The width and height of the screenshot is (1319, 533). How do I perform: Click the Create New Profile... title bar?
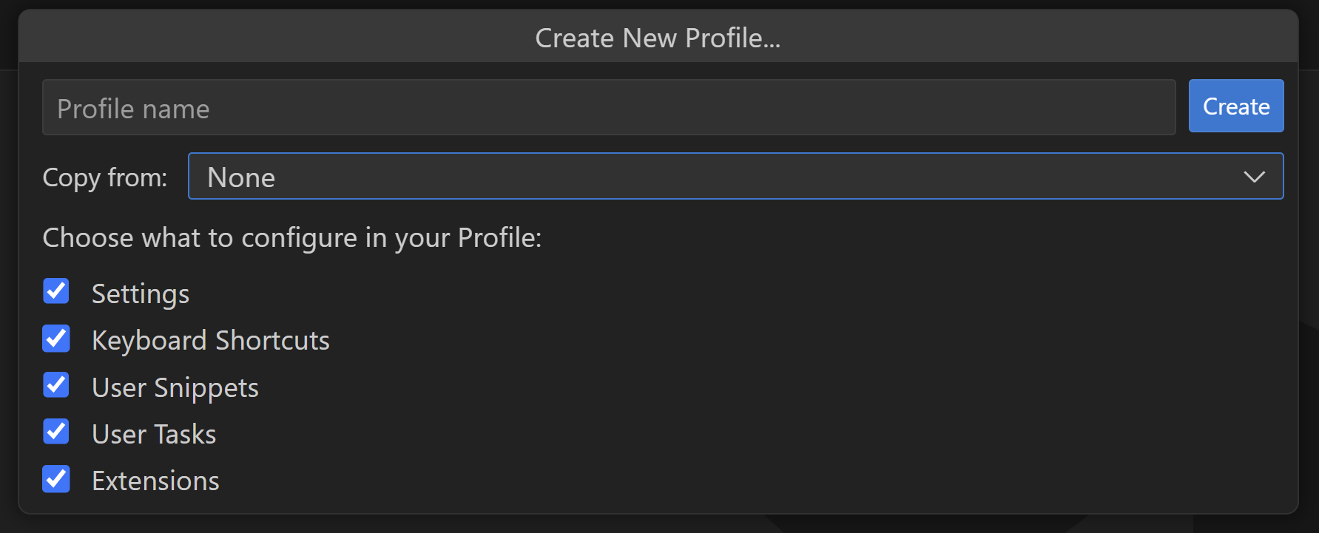click(x=658, y=37)
